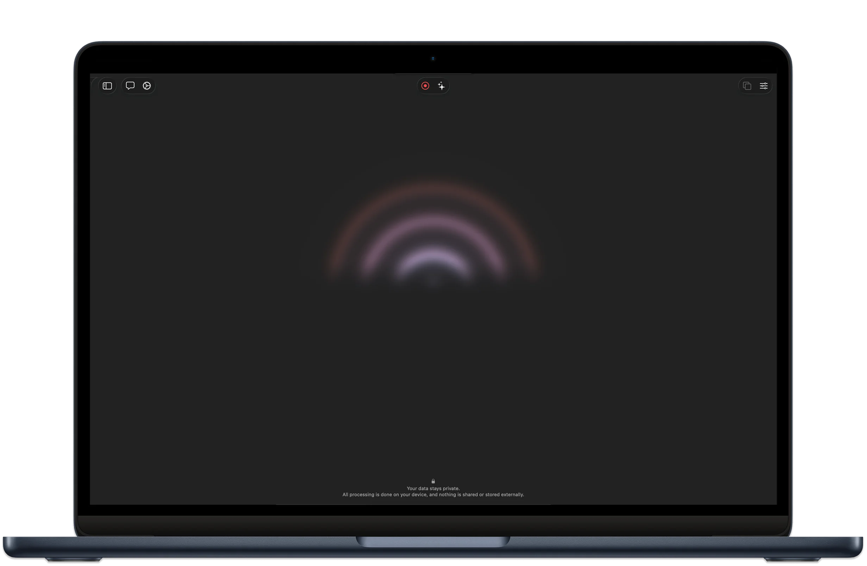867x566 pixels.
Task: Click the "Your data stays private." text
Action: pos(433,489)
